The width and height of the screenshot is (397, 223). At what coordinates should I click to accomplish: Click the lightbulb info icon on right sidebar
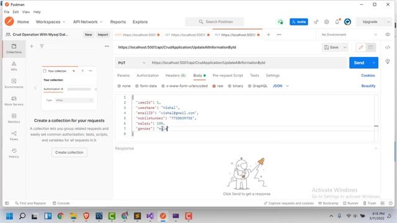click(388, 61)
